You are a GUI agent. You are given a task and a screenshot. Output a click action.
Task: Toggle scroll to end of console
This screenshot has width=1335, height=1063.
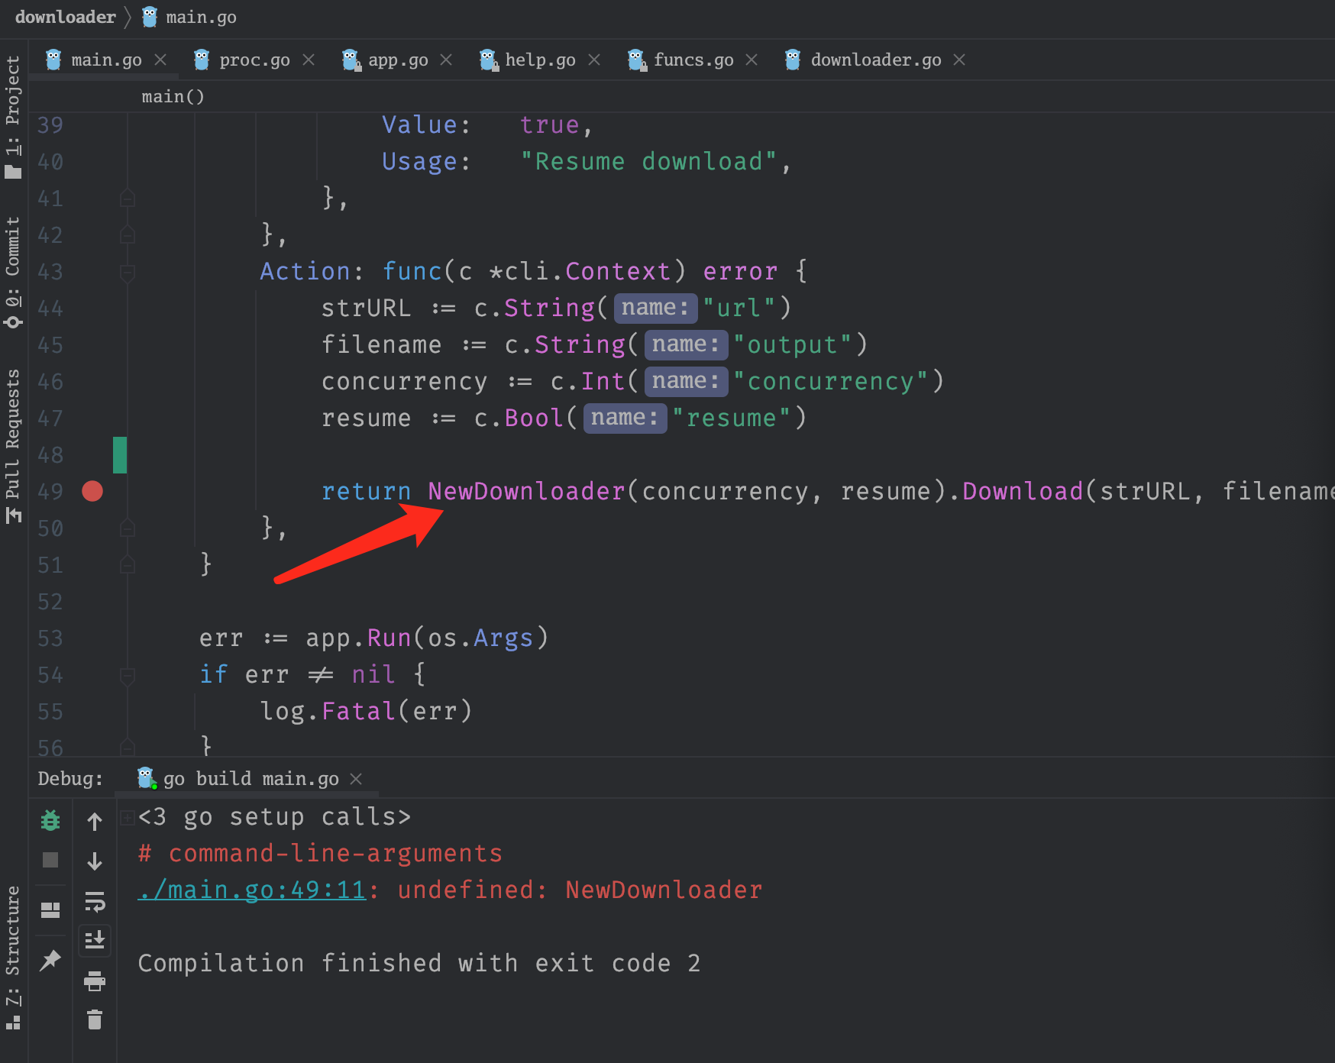(x=95, y=940)
